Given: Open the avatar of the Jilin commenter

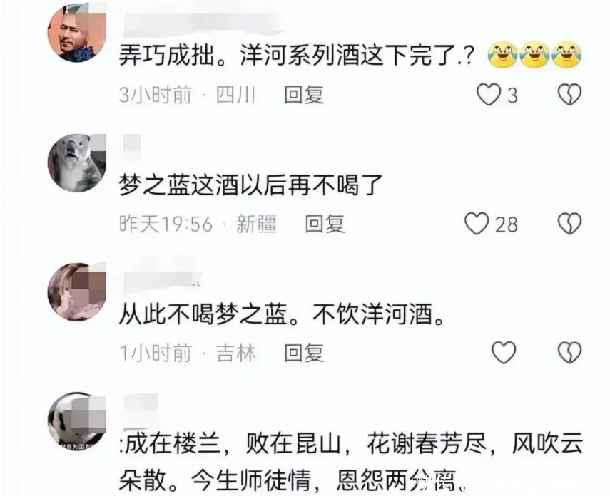Looking at the screenshot, I should click(x=76, y=291).
